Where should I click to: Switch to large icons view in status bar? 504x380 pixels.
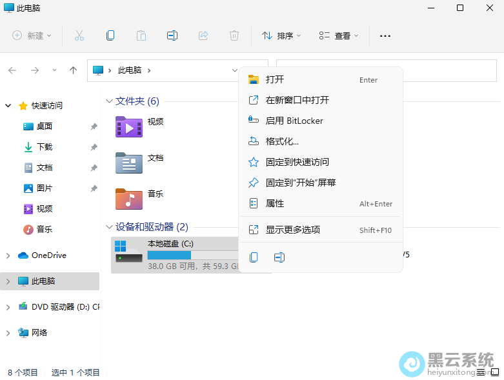[494, 372]
